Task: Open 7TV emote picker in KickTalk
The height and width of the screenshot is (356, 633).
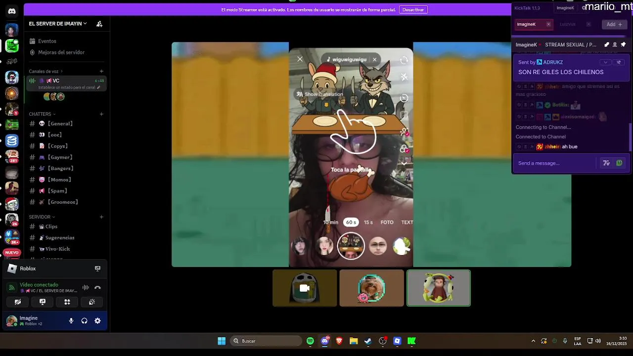Action: (x=607, y=163)
